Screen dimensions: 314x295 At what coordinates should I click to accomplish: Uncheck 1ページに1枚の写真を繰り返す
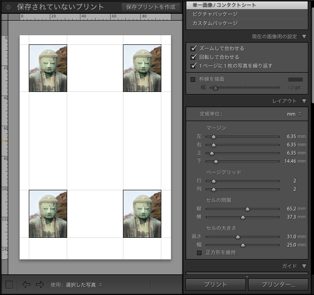pos(193,66)
